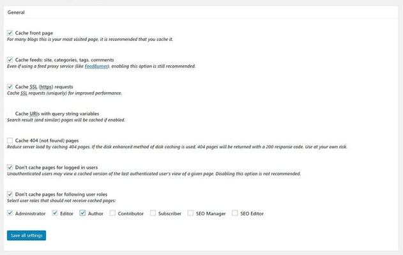
Task: Toggle Don't cache pages for logged in users
Action: (10, 167)
